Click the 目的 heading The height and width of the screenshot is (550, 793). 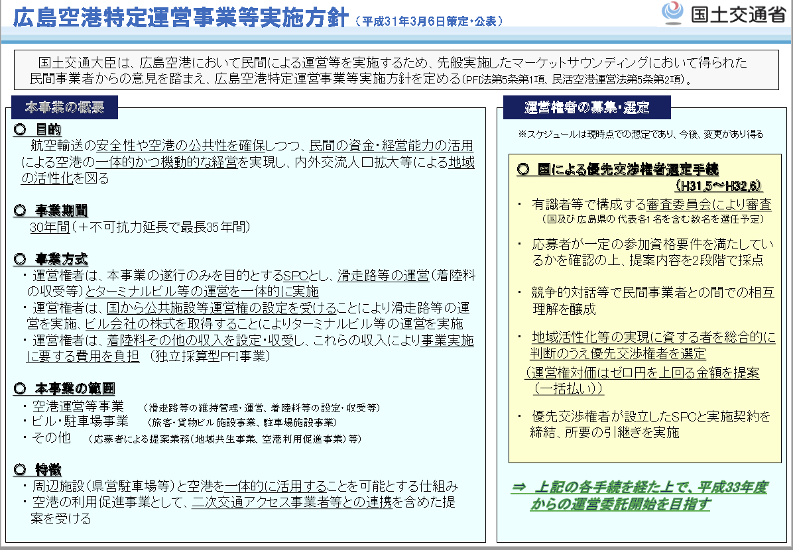(48, 129)
